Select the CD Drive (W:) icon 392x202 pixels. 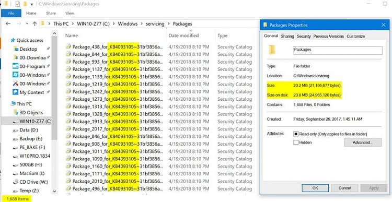click(16, 182)
